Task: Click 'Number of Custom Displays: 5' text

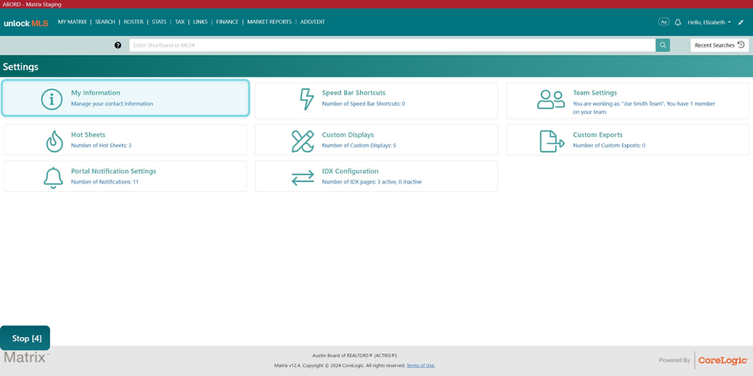Action: 358,145
